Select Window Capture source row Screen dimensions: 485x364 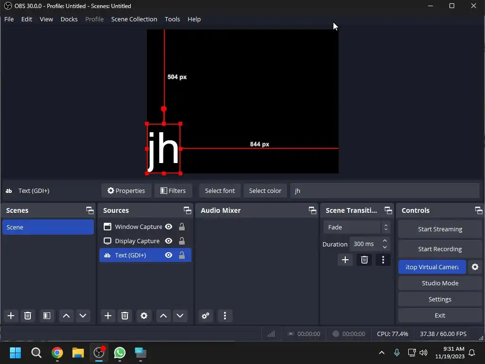pos(145,227)
